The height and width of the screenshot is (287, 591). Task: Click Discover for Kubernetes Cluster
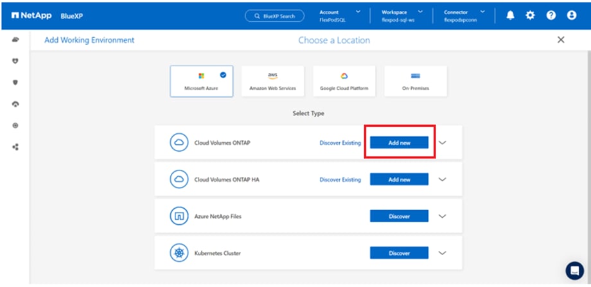399,253
